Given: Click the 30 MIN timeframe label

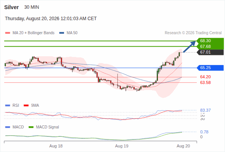Looking at the screenshot, I should tap(32, 7).
